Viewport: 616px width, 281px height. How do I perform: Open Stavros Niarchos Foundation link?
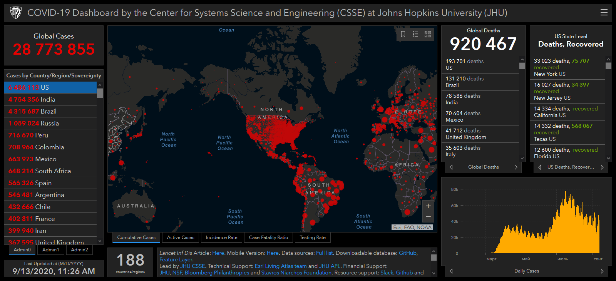[x=296, y=273]
